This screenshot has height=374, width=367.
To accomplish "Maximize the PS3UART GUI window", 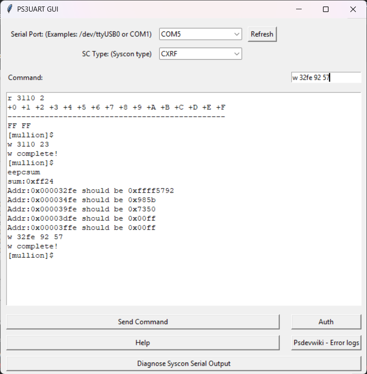I will coord(326,9).
